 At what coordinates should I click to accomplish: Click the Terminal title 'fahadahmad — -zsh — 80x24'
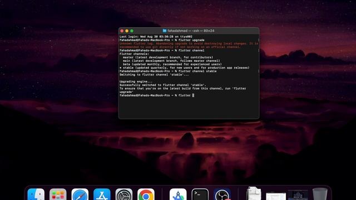191,31
